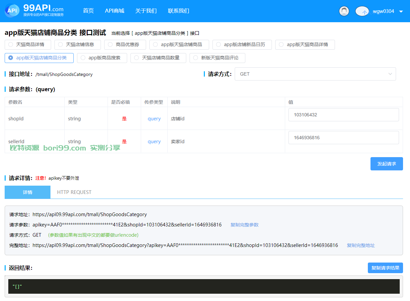
Task: Select the app版天猫商品详情 radio option
Action: 305,44
